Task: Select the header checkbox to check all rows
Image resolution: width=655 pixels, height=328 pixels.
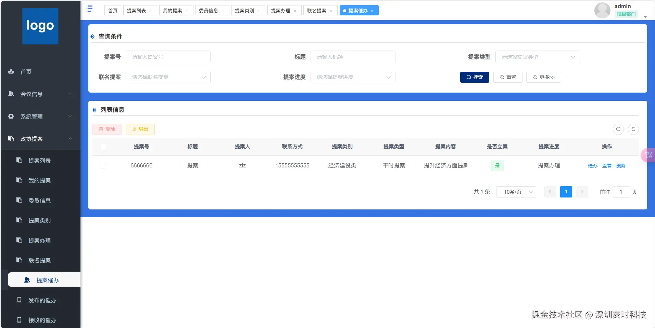Action: (103, 147)
